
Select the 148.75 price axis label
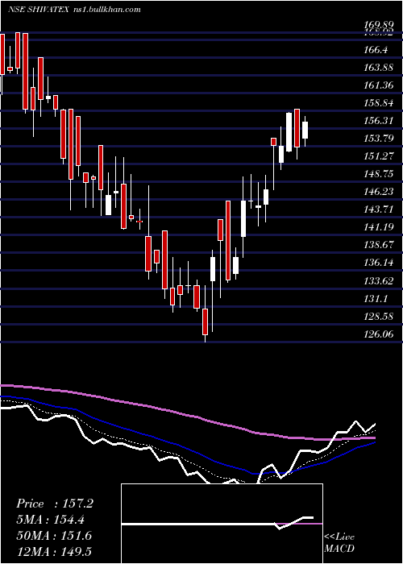(x=378, y=174)
